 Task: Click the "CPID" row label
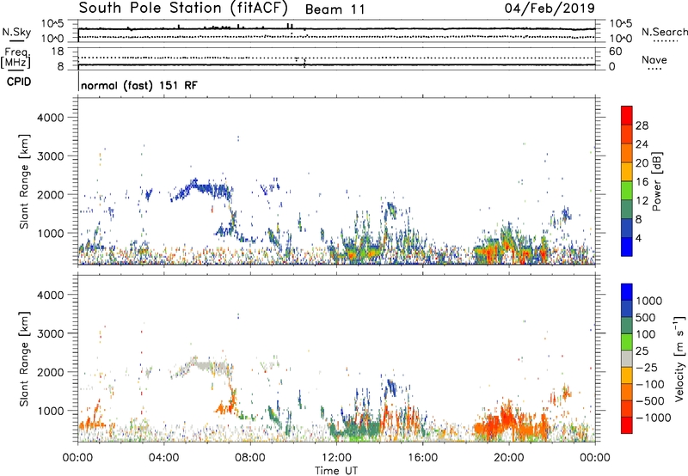[19, 82]
